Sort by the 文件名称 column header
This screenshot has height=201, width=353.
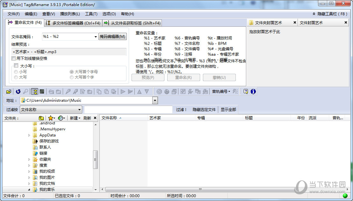124,118
